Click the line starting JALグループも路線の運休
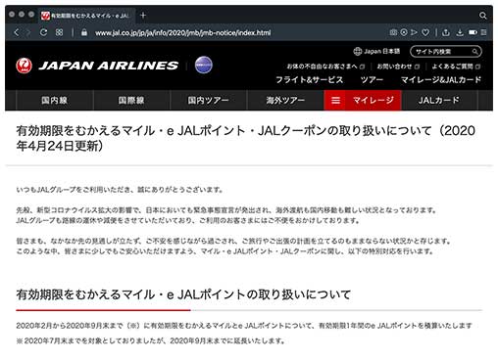Viewport: 498px width, 361px height. click(188, 220)
